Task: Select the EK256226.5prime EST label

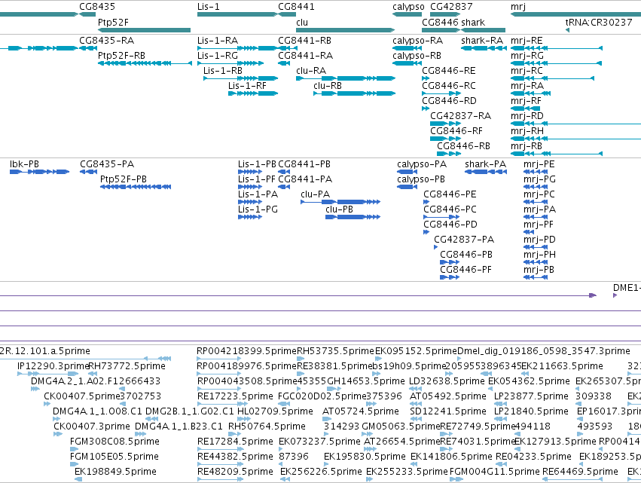Action: click(322, 472)
